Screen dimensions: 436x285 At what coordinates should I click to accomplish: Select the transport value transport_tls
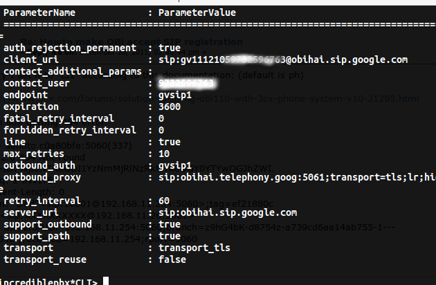click(194, 248)
